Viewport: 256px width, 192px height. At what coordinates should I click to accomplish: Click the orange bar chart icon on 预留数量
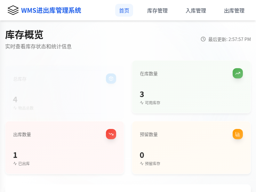(238, 134)
